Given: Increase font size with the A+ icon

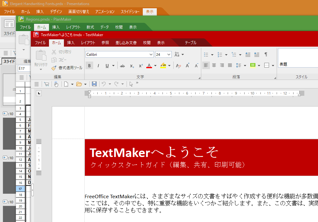Looking at the screenshot, I should (x=188, y=66).
